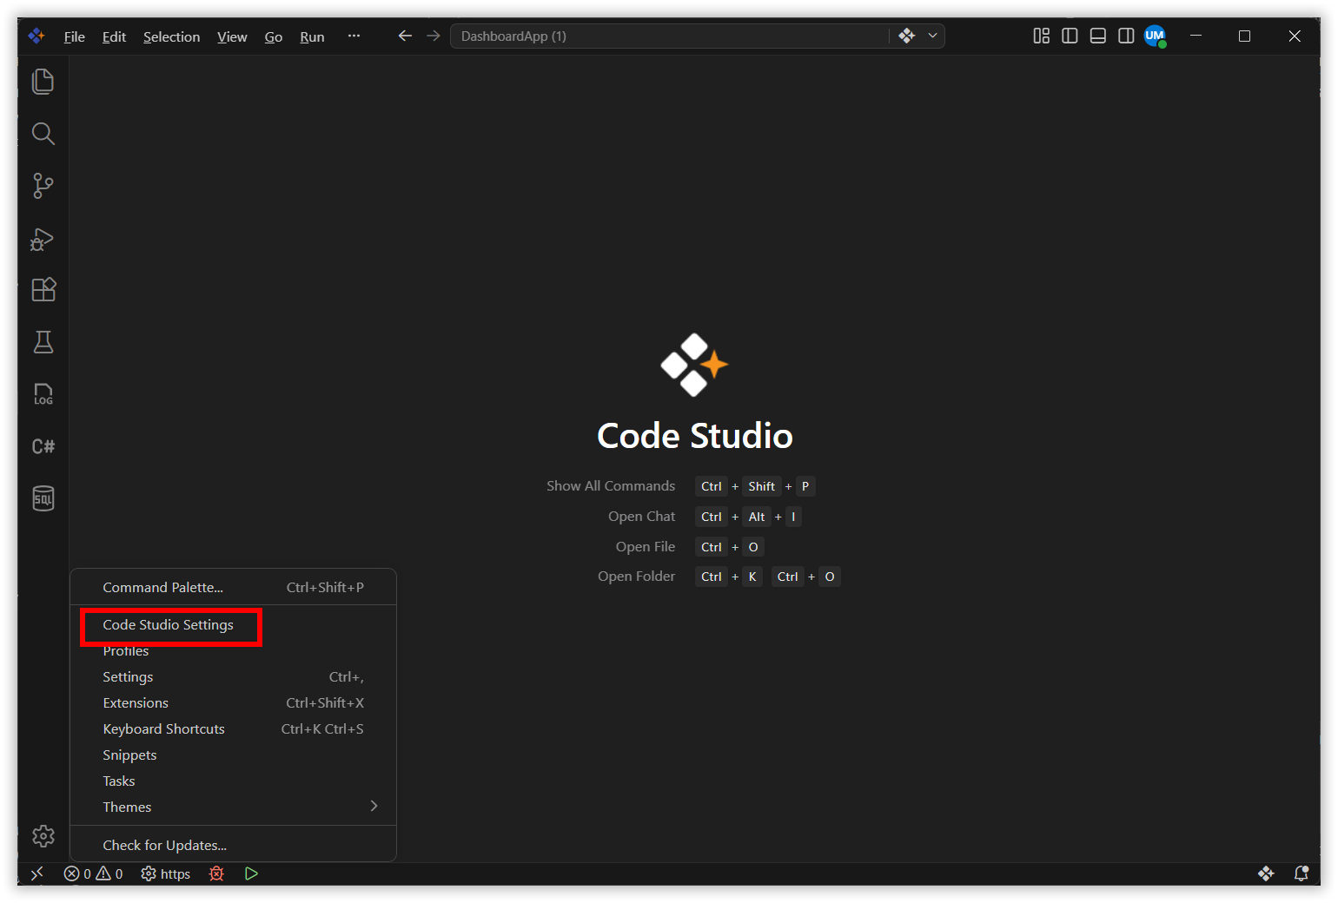The image size is (1338, 903).
Task: Open the View menu
Action: pos(232,36)
